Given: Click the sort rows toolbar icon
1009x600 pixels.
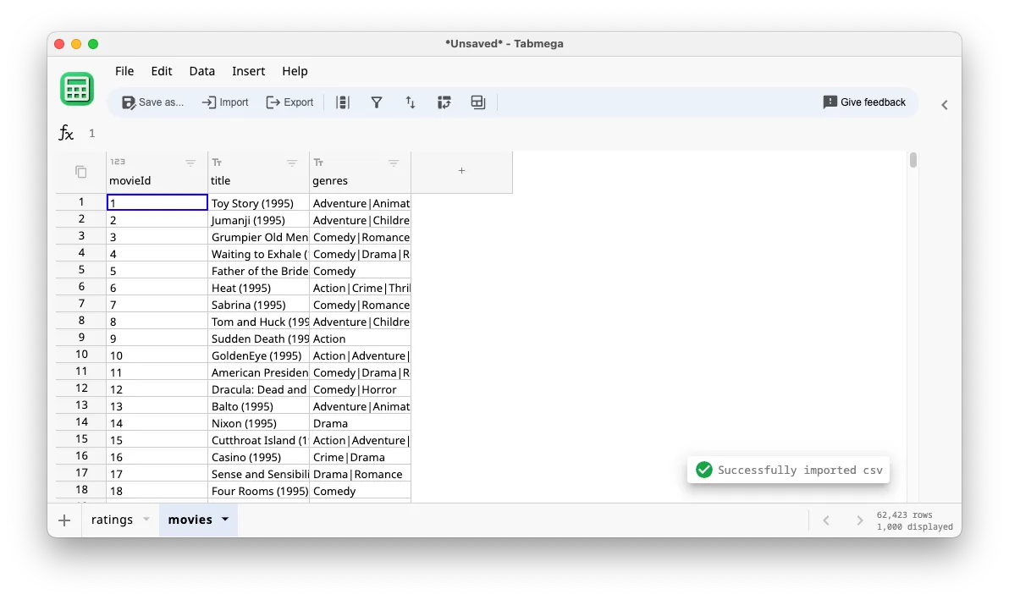Looking at the screenshot, I should pyautogui.click(x=411, y=102).
